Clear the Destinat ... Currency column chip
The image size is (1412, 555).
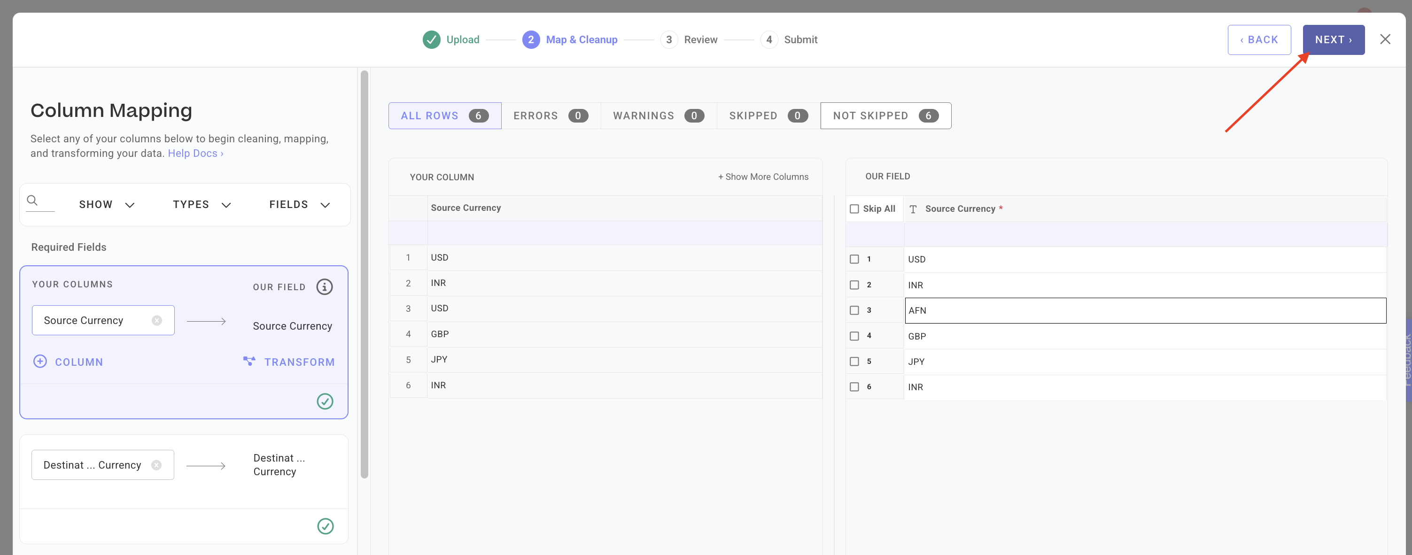[156, 465]
